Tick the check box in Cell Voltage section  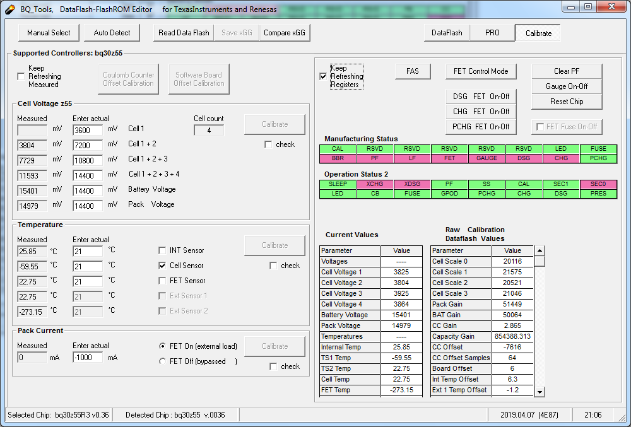268,144
